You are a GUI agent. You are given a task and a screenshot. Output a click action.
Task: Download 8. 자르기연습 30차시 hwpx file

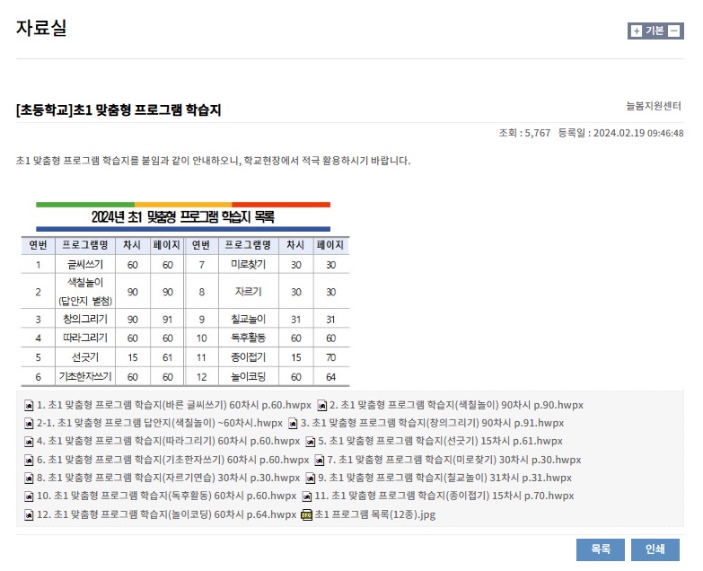click(168, 478)
